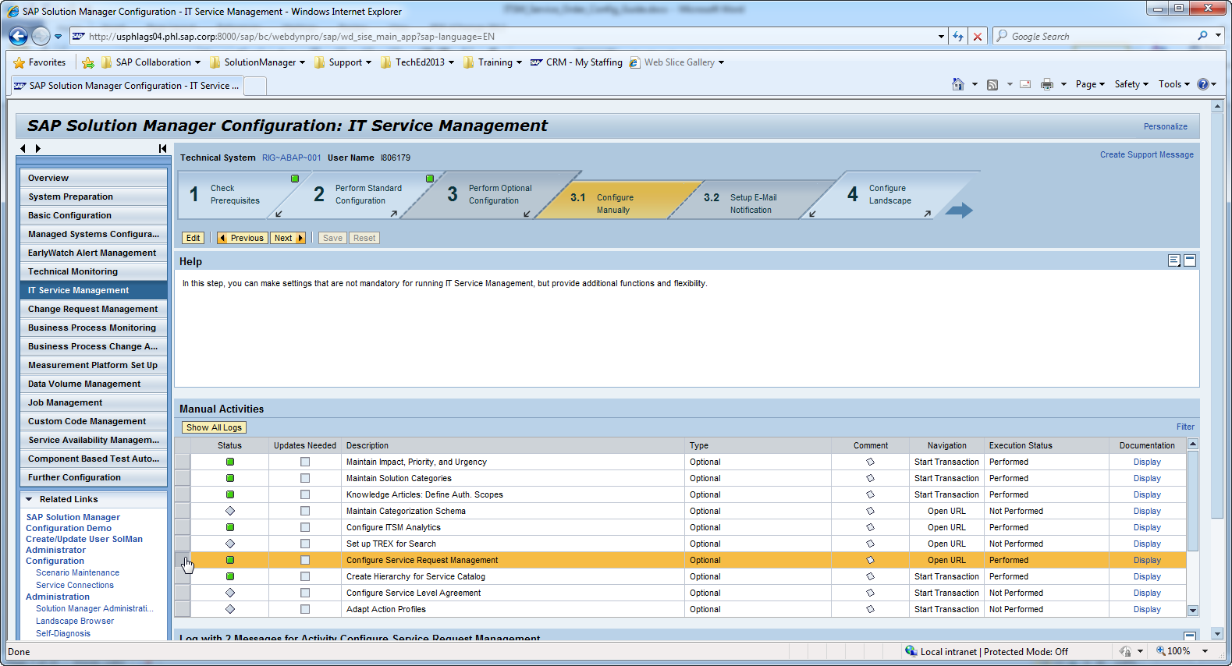Open the Safety menu
The height and width of the screenshot is (666, 1232).
click(1131, 84)
